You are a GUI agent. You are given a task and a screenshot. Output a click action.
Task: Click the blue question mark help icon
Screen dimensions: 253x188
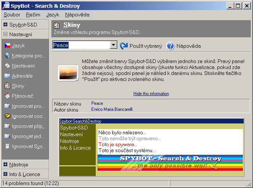coord(171,46)
